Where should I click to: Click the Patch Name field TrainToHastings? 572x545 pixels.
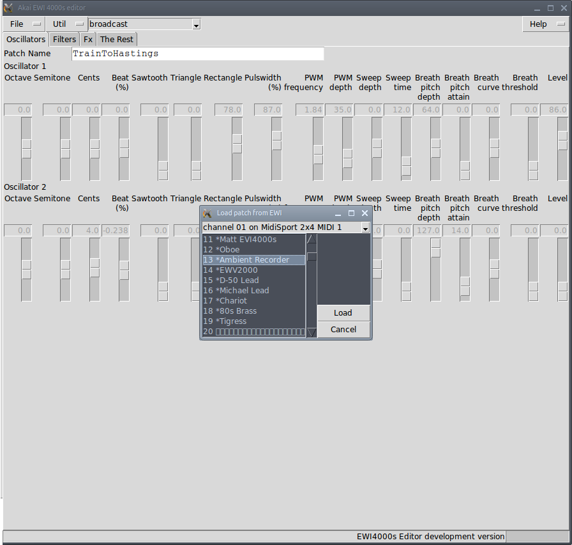198,54
